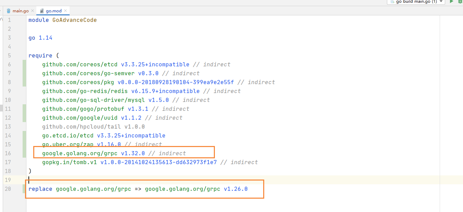Click the github.com/go-redis/redis dependency path
The height and width of the screenshot is (212, 463).
pos(85,91)
